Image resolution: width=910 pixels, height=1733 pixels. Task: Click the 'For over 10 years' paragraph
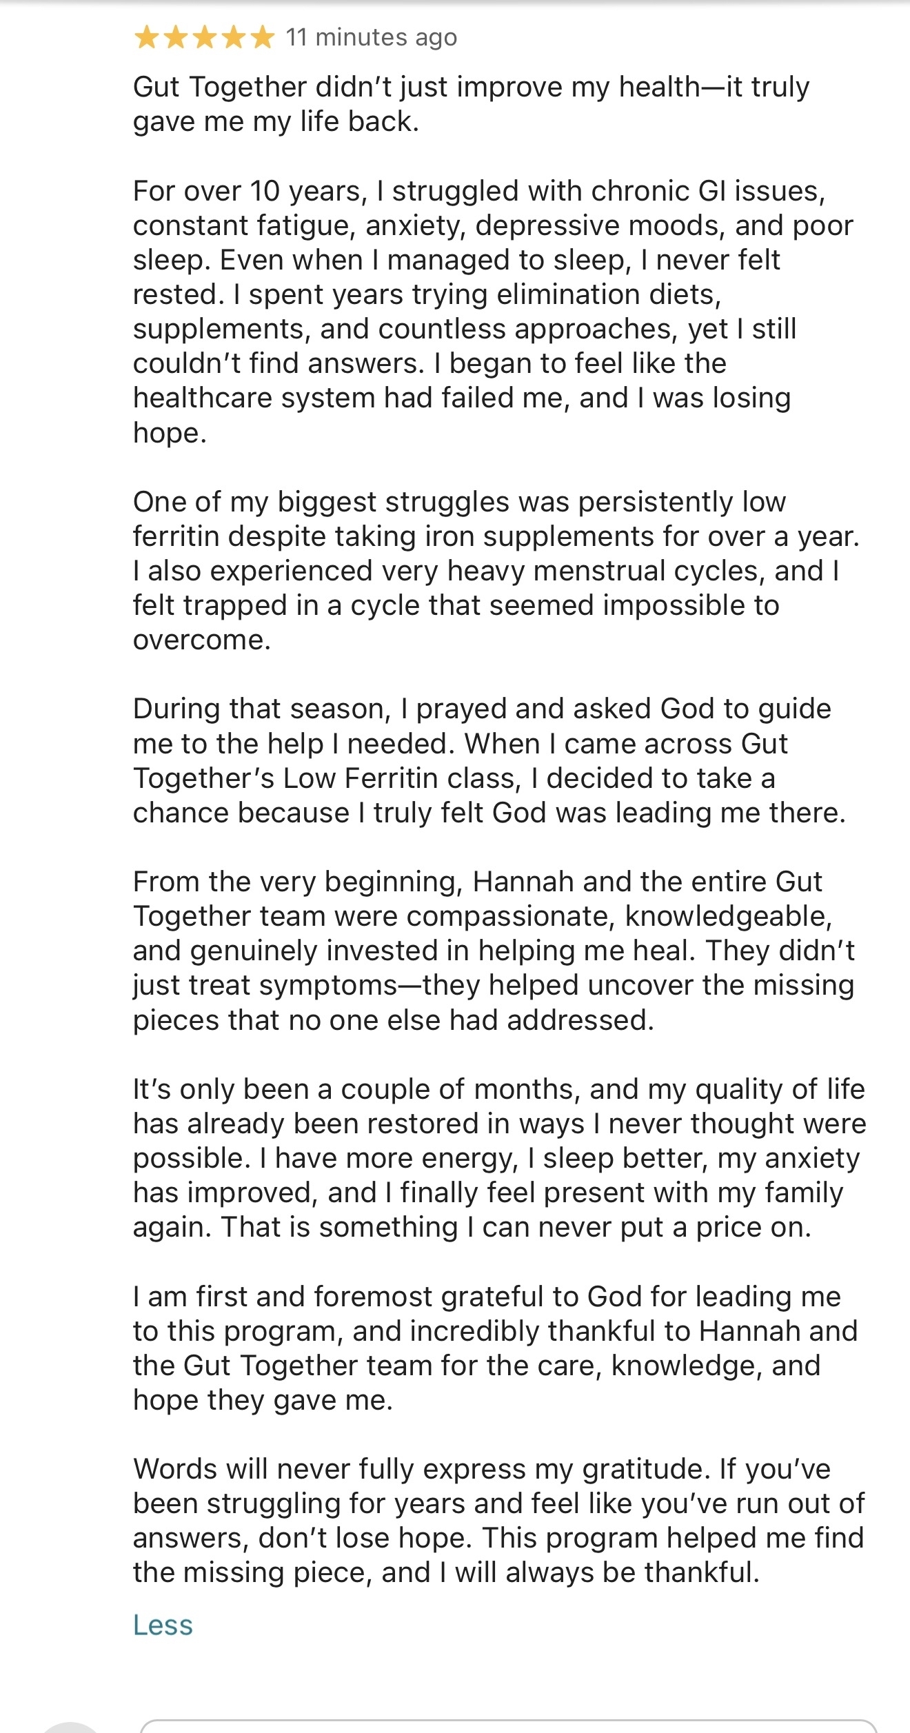tap(493, 312)
